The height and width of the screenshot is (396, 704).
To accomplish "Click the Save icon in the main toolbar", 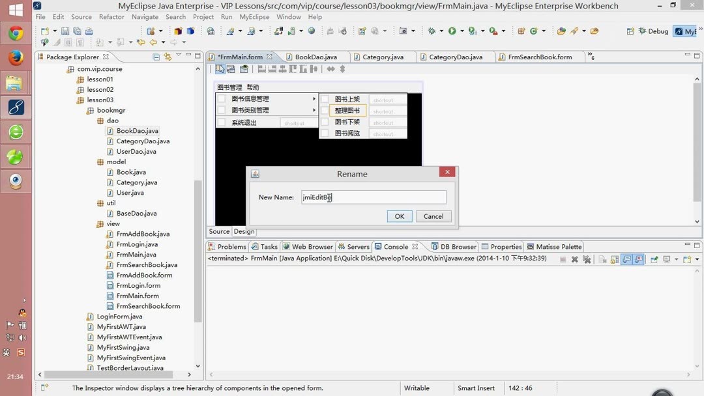I will click(66, 31).
